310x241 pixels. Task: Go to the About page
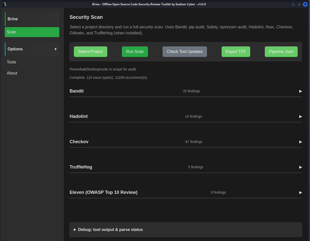(x=12, y=73)
